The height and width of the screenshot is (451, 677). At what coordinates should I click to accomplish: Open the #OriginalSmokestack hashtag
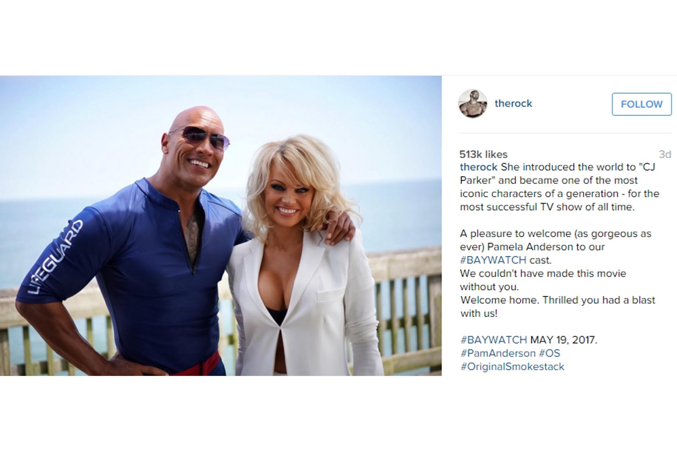(512, 366)
